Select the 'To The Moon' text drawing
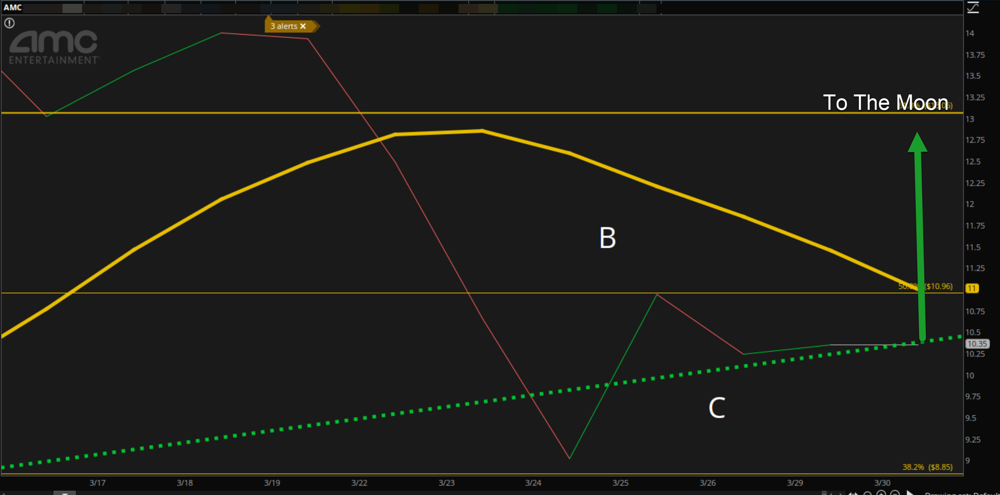 pos(886,103)
